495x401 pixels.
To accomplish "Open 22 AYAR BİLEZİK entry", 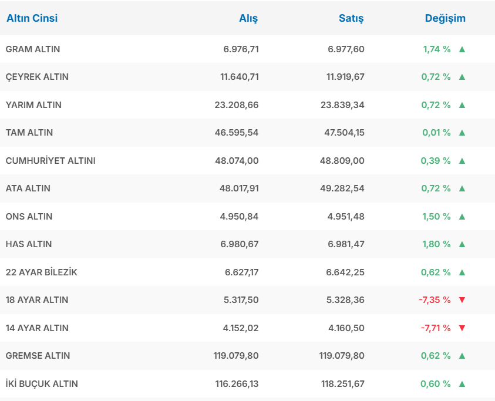I will 41,272.
